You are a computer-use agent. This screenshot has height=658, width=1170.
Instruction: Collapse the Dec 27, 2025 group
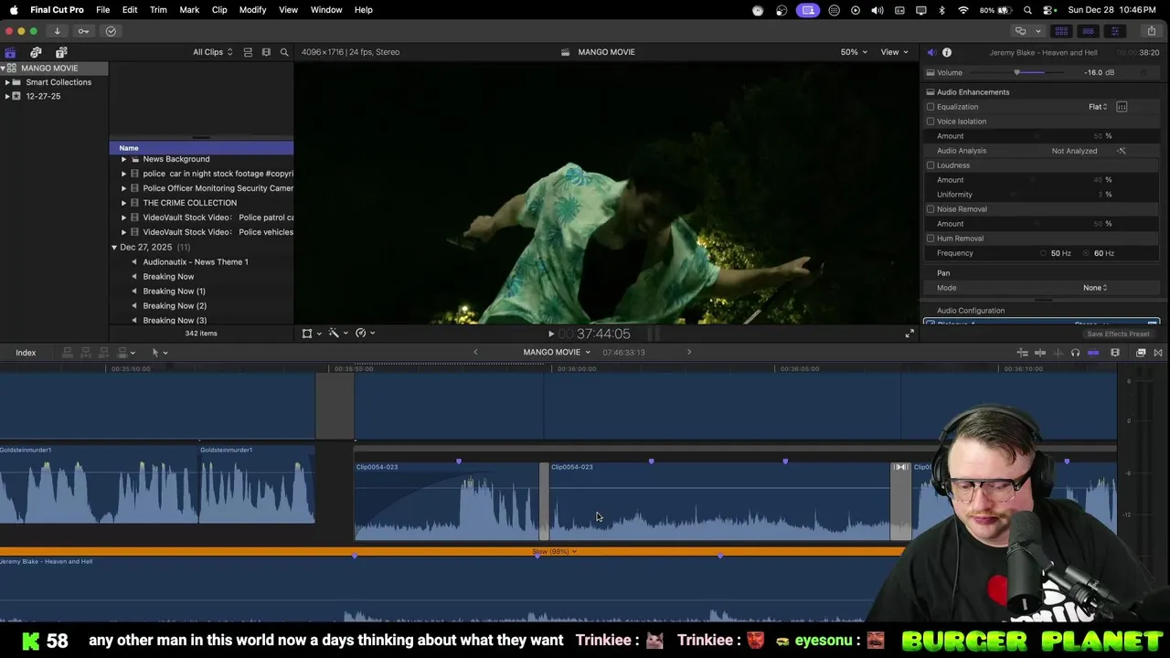[x=114, y=248]
